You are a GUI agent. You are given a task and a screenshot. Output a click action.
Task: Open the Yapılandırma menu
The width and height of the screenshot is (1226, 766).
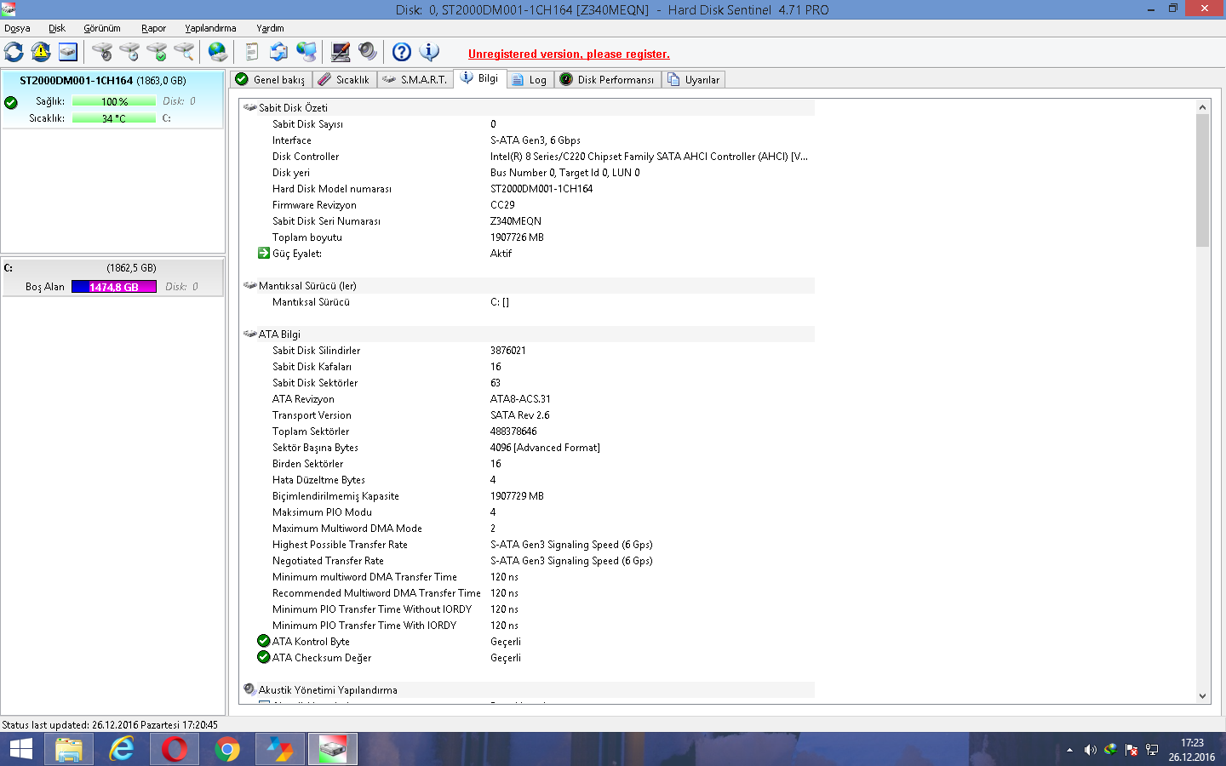[211, 28]
